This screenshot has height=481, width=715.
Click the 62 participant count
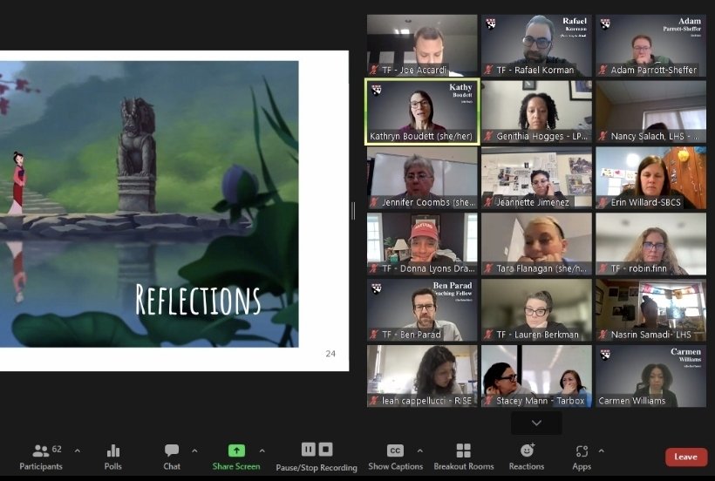tap(57, 449)
